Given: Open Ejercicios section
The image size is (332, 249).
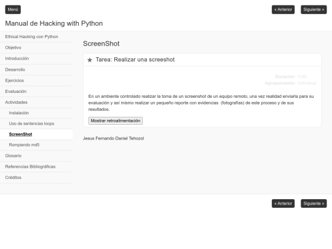Looking at the screenshot, I should 36,81.
